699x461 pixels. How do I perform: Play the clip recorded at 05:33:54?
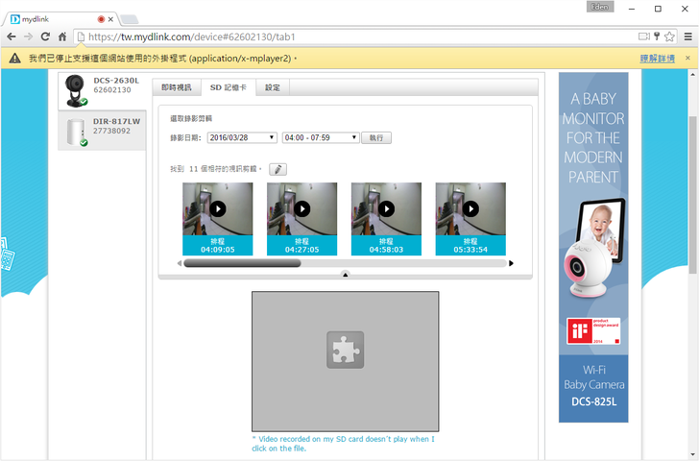470,208
